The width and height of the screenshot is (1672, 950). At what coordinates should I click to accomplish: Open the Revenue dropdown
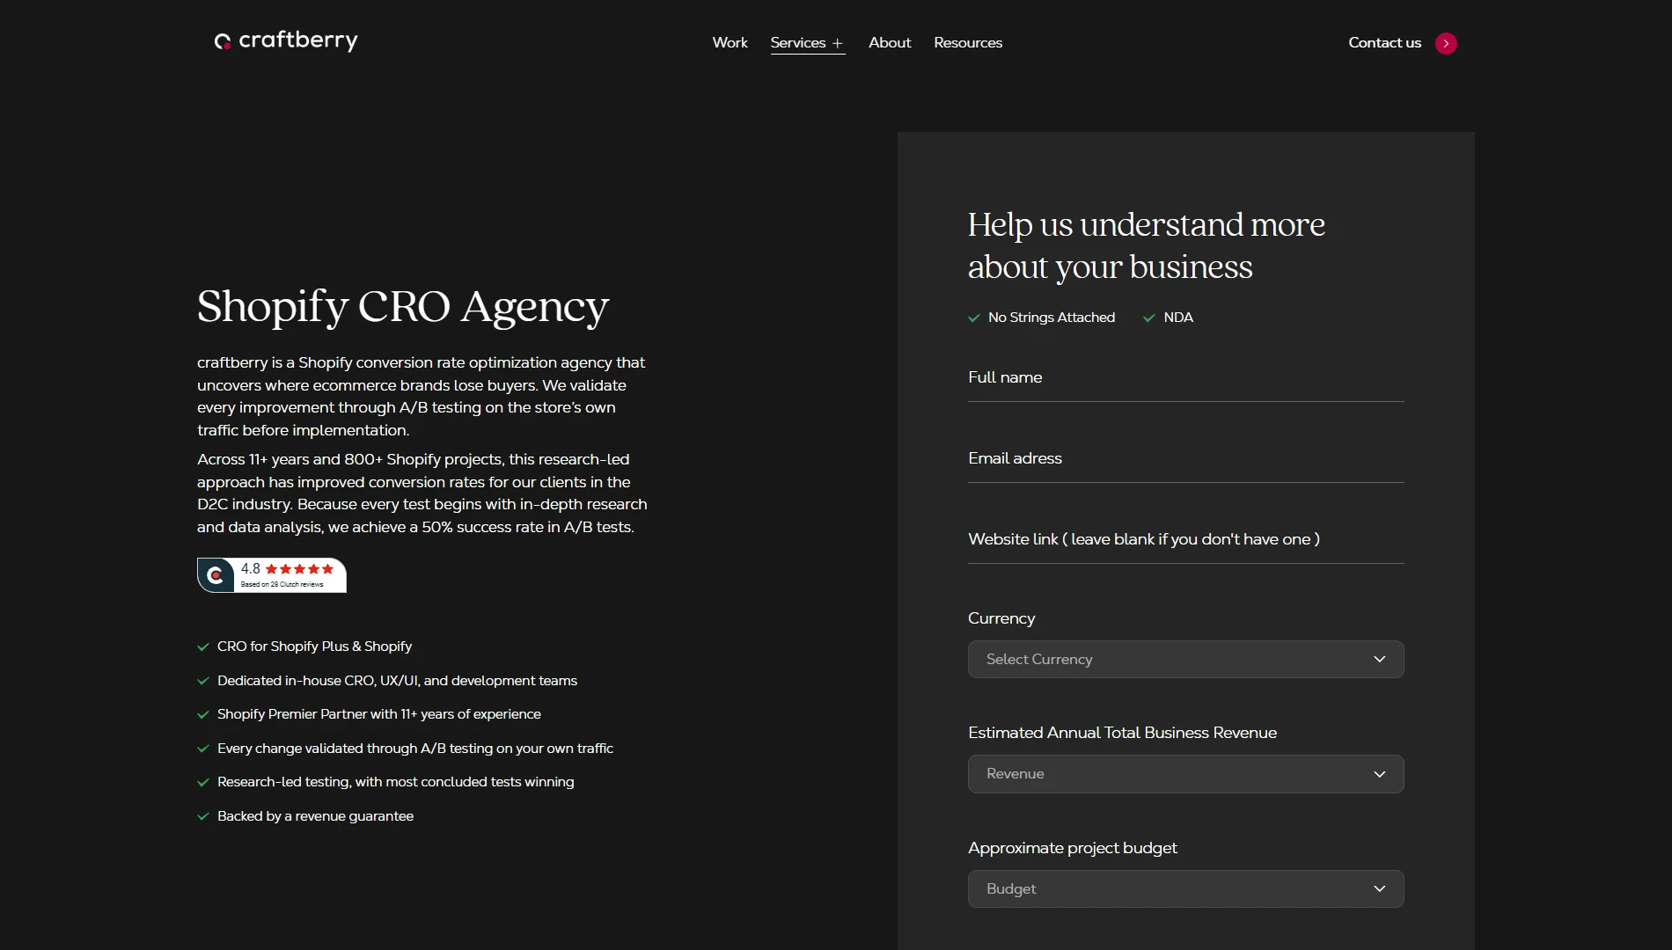1186,774
